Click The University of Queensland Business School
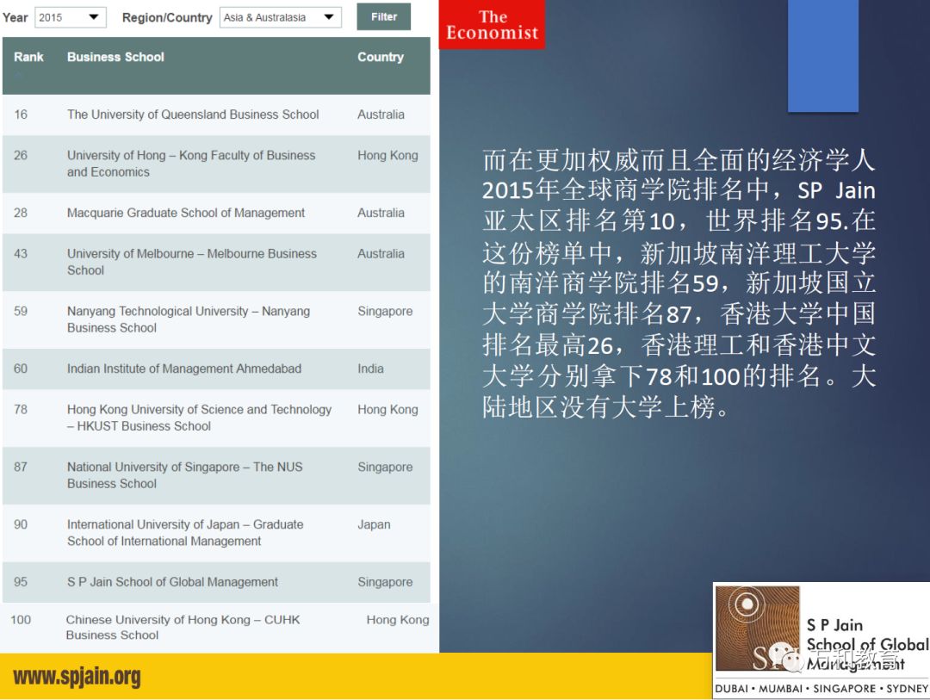The height and width of the screenshot is (700, 930). coord(193,115)
